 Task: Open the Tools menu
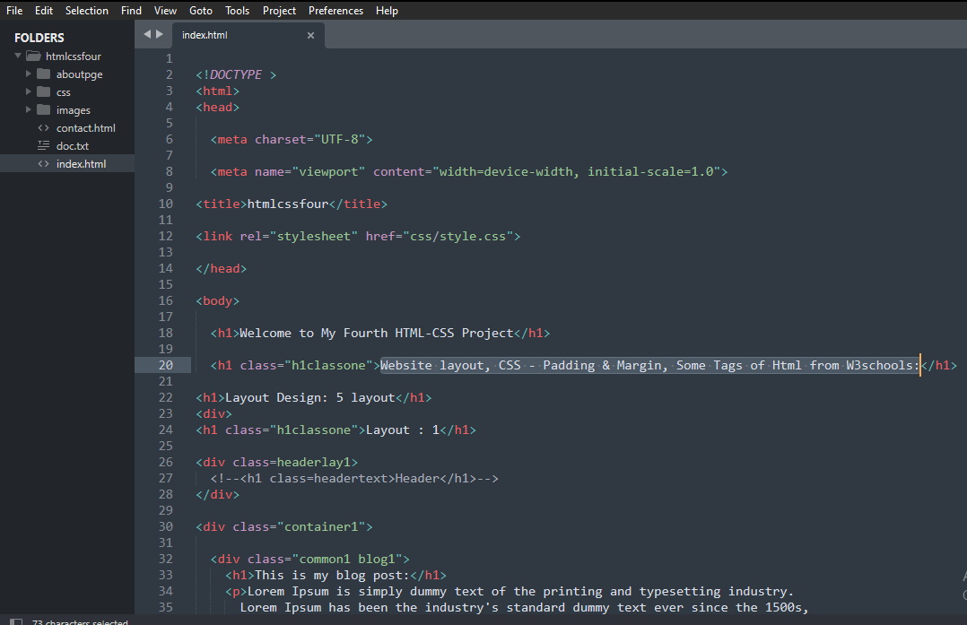[238, 11]
